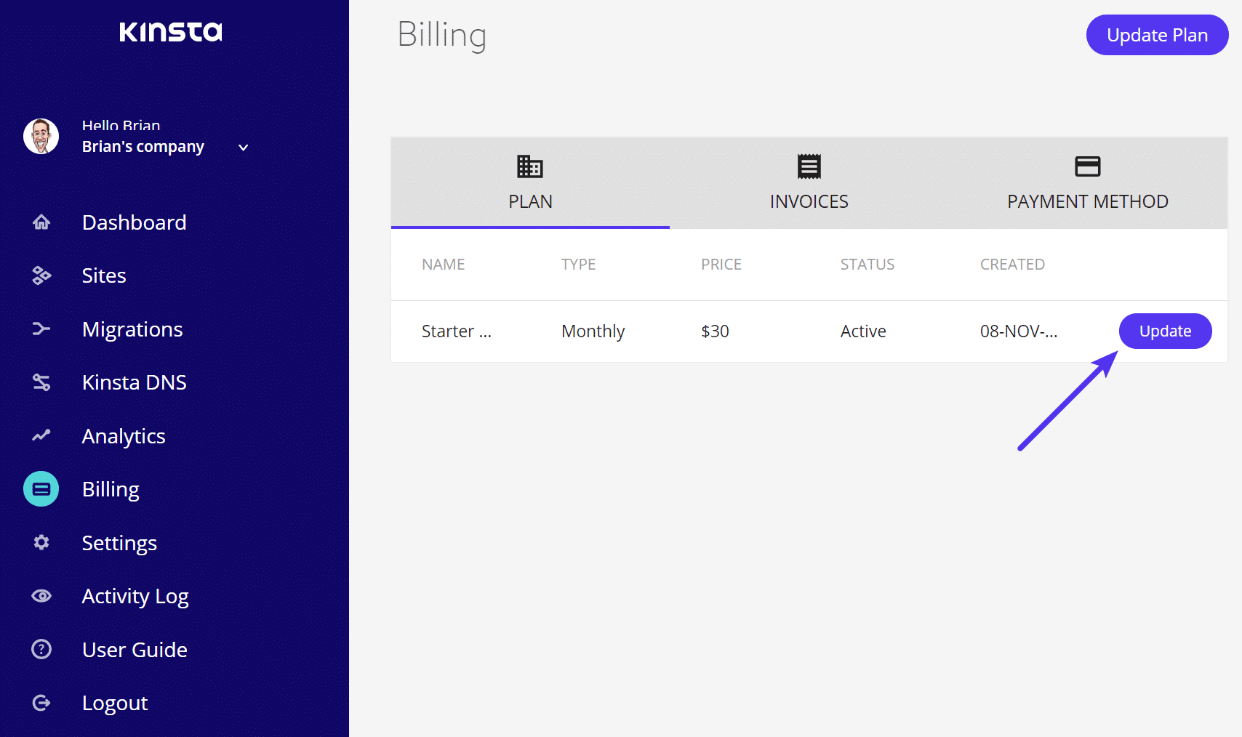1242x737 pixels.
Task: Click the building icon on PLAN tab
Action: [x=530, y=166]
